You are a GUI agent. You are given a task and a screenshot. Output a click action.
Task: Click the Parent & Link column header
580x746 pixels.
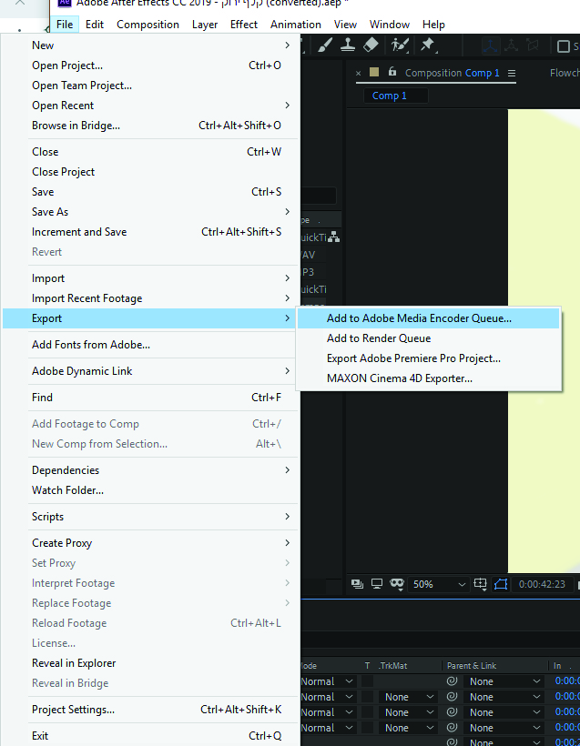point(472,666)
